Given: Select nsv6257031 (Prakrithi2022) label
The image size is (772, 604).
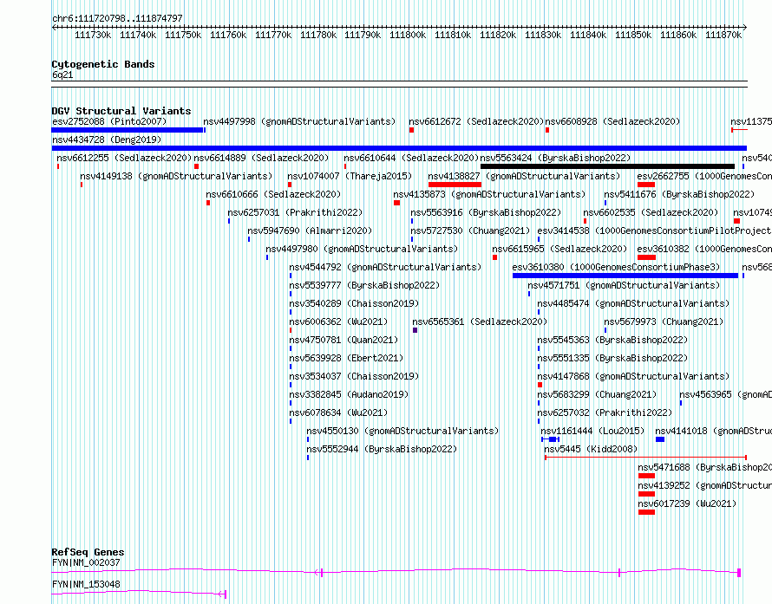Looking at the screenshot, I should 295,212.
